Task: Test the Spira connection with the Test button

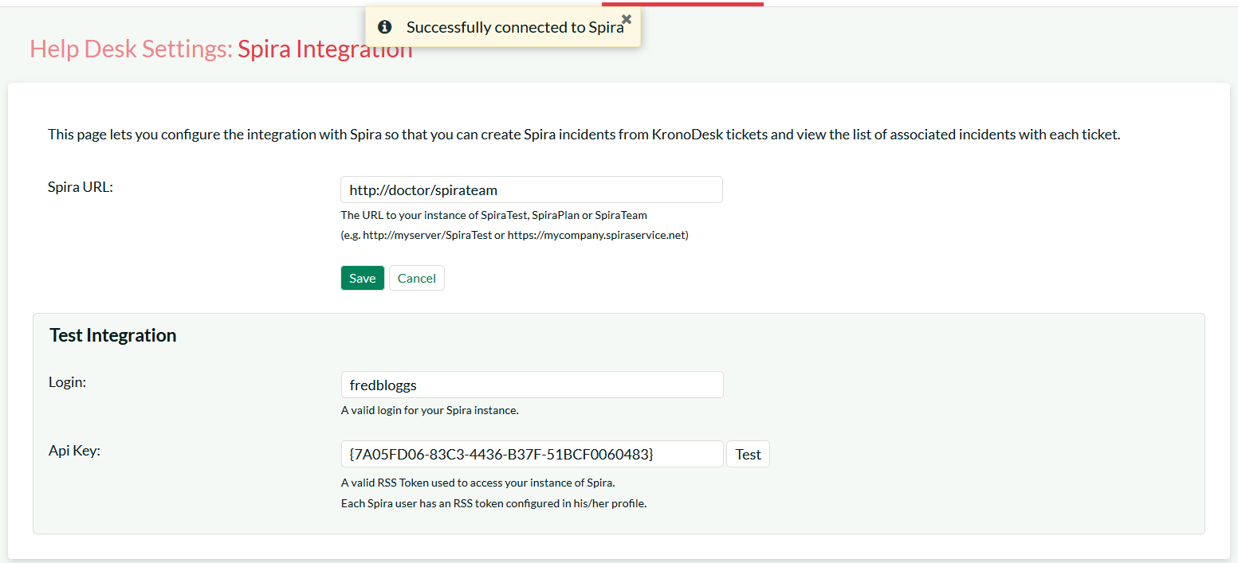Action: [x=748, y=454]
